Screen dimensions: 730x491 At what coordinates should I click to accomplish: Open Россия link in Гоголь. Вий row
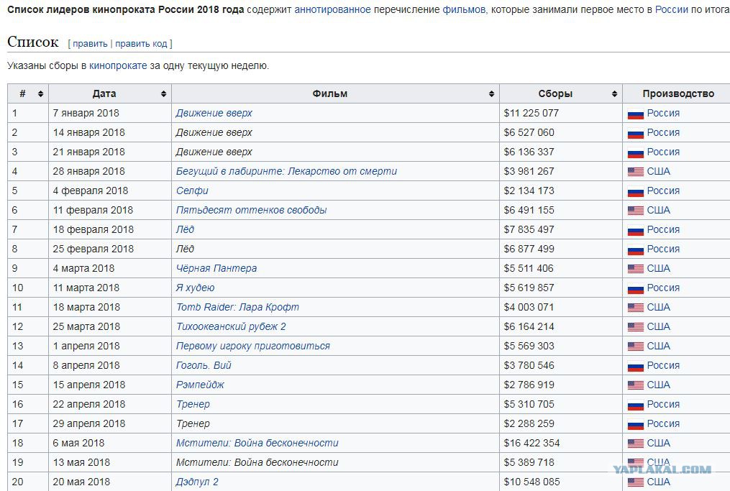pyautogui.click(x=663, y=365)
